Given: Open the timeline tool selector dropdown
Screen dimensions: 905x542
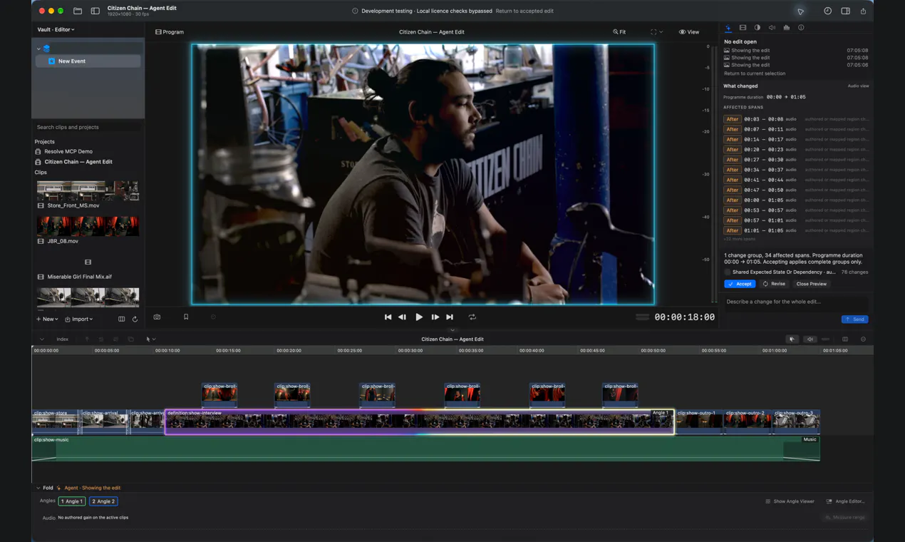Looking at the screenshot, I should pos(150,339).
